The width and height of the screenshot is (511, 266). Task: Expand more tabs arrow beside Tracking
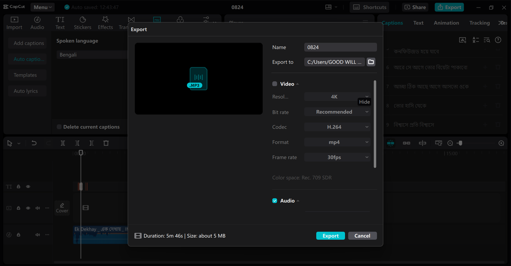(x=502, y=23)
